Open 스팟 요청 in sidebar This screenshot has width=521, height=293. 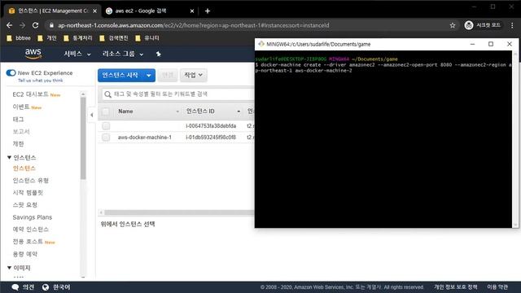pyautogui.click(x=25, y=205)
